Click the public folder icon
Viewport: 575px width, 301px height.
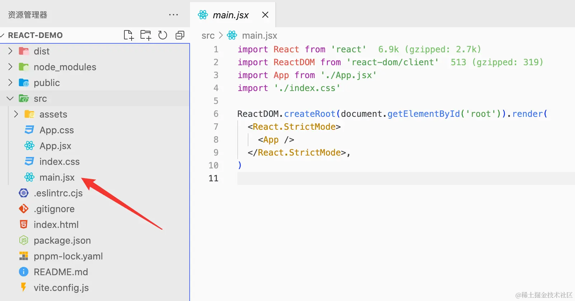pos(24,83)
